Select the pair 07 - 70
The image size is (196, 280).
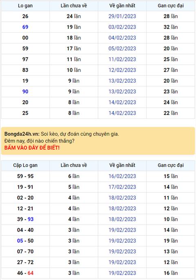coord(25,251)
